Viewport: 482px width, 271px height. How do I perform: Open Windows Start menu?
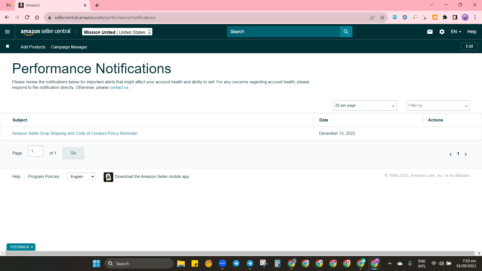(x=96, y=263)
